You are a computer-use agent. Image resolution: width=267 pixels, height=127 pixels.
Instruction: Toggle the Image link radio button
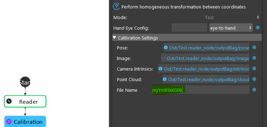254,58
